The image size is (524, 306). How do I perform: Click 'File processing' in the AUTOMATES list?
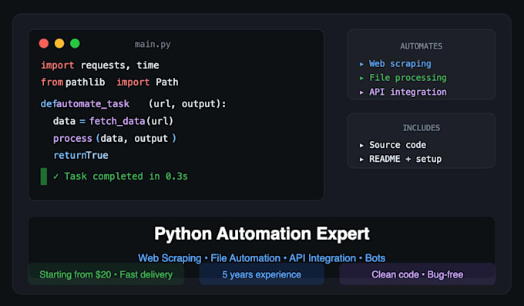pyautogui.click(x=408, y=78)
